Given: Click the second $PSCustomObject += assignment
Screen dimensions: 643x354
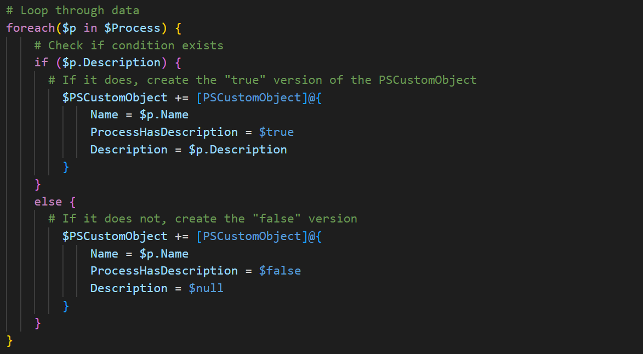Looking at the screenshot, I should 126,236.
